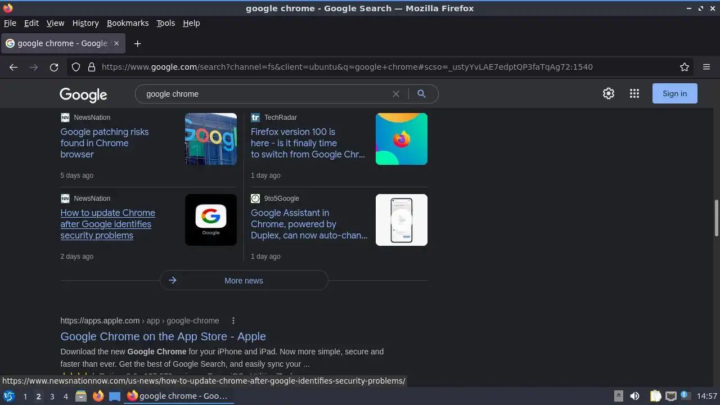The height and width of the screenshot is (405, 720).
Task: Open the File menu
Action: pyautogui.click(x=10, y=23)
